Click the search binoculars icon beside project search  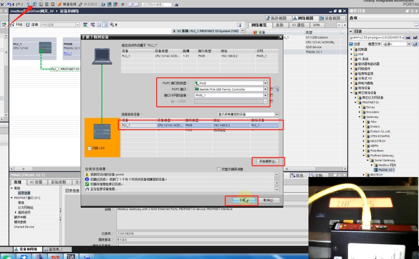point(176,5)
